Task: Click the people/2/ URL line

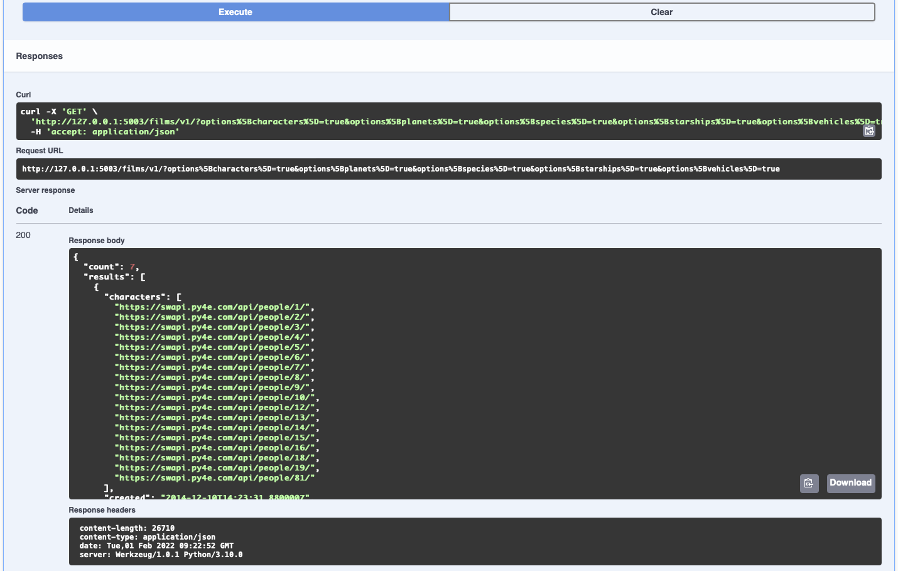Action: (214, 317)
